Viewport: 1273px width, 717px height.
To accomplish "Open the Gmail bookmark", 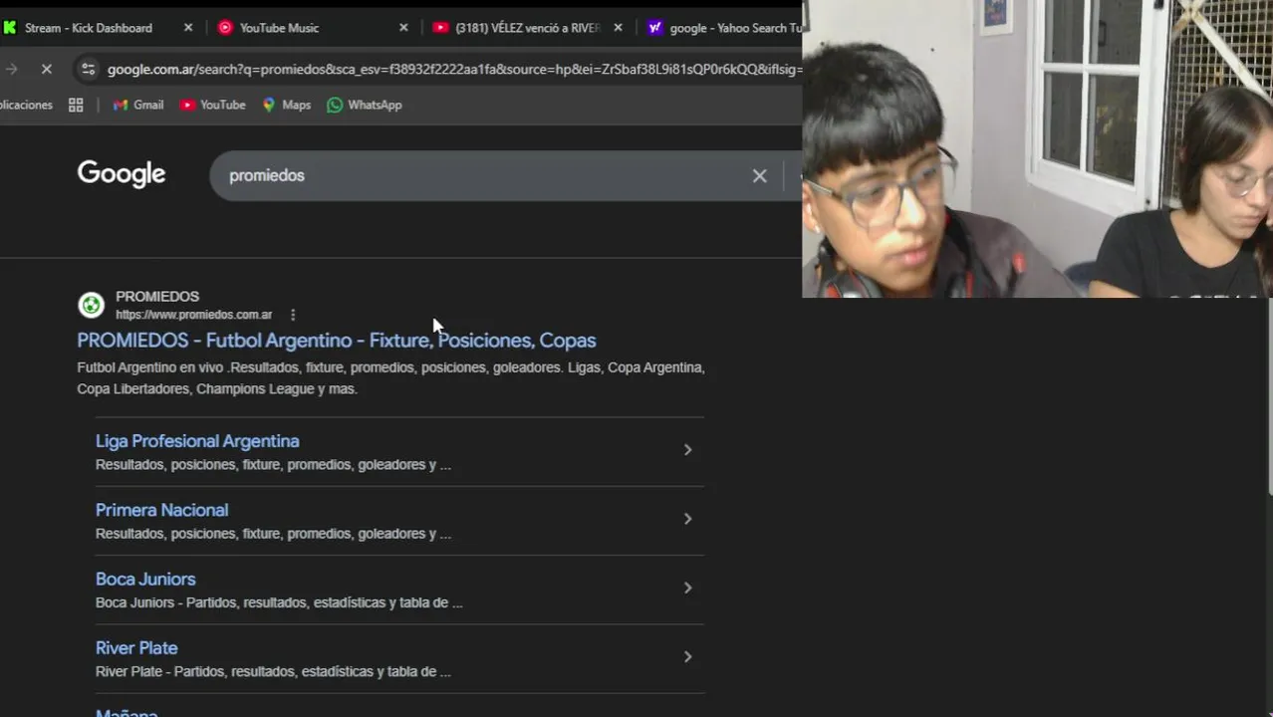I will coord(137,105).
